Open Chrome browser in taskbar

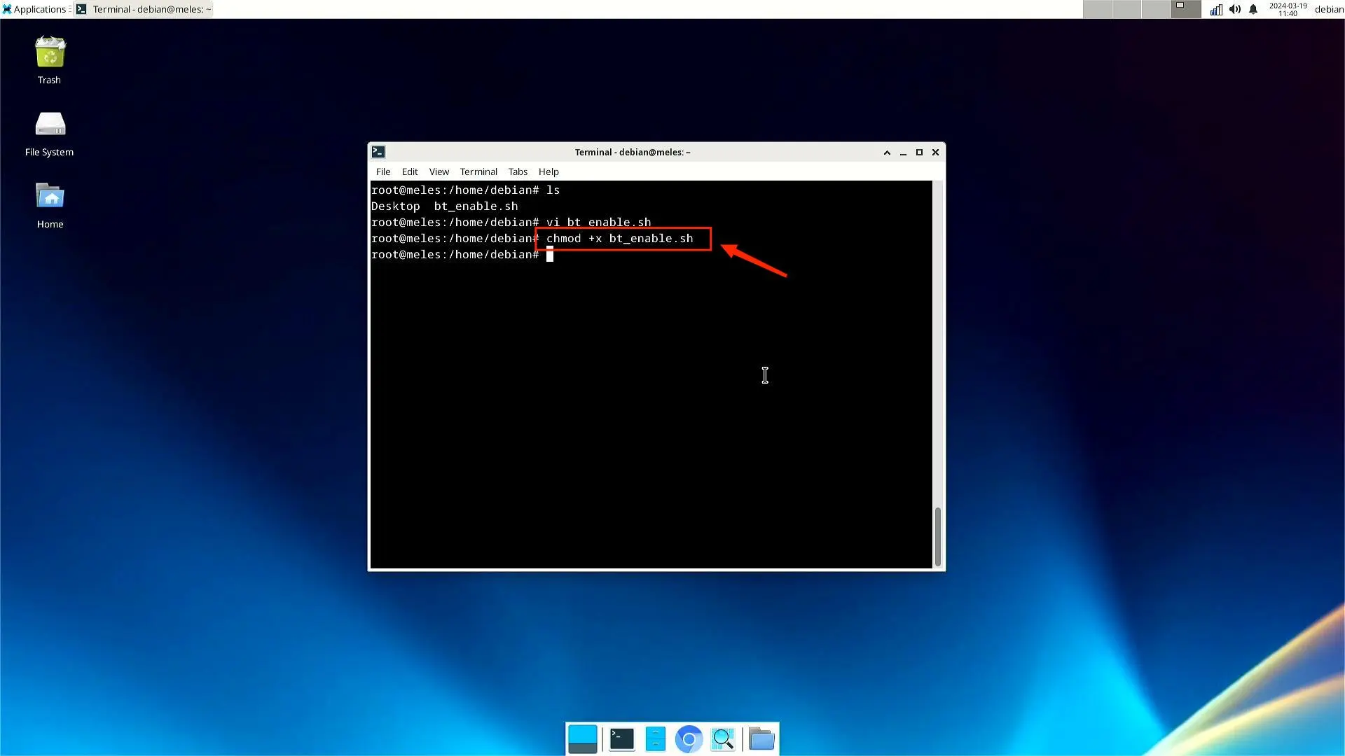tap(689, 738)
